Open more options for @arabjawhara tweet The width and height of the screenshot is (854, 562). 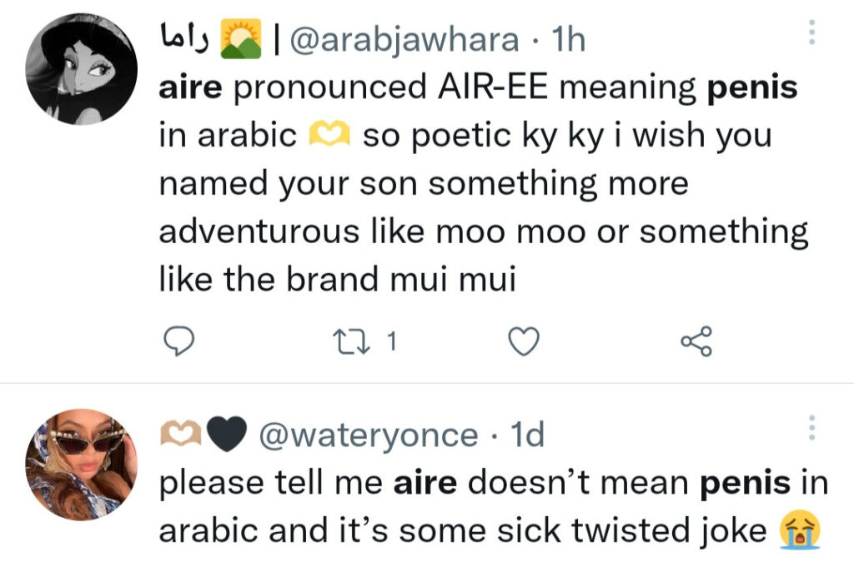click(812, 33)
